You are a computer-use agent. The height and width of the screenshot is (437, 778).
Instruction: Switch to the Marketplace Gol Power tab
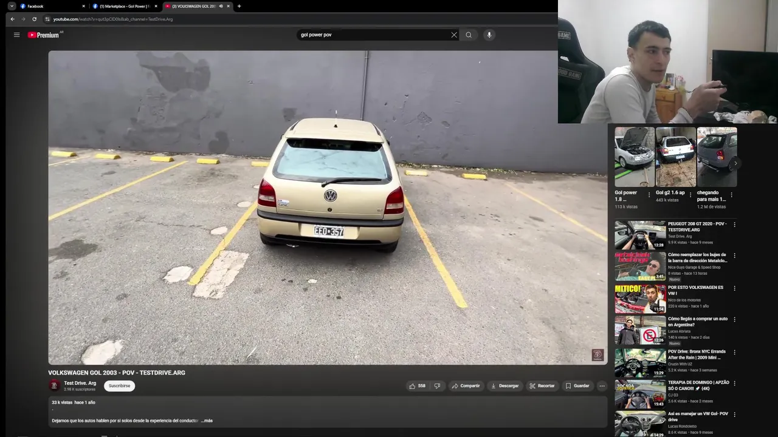point(125,6)
